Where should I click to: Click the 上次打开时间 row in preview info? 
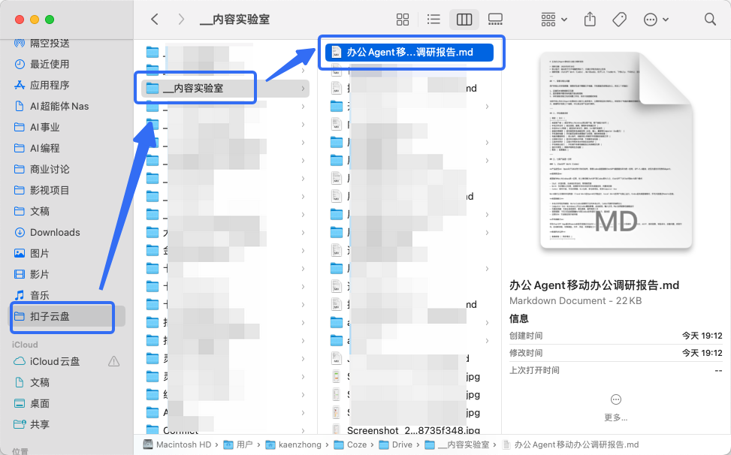[x=616, y=370]
